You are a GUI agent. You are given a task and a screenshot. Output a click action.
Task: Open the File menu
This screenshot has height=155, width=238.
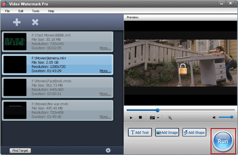coord(7,11)
